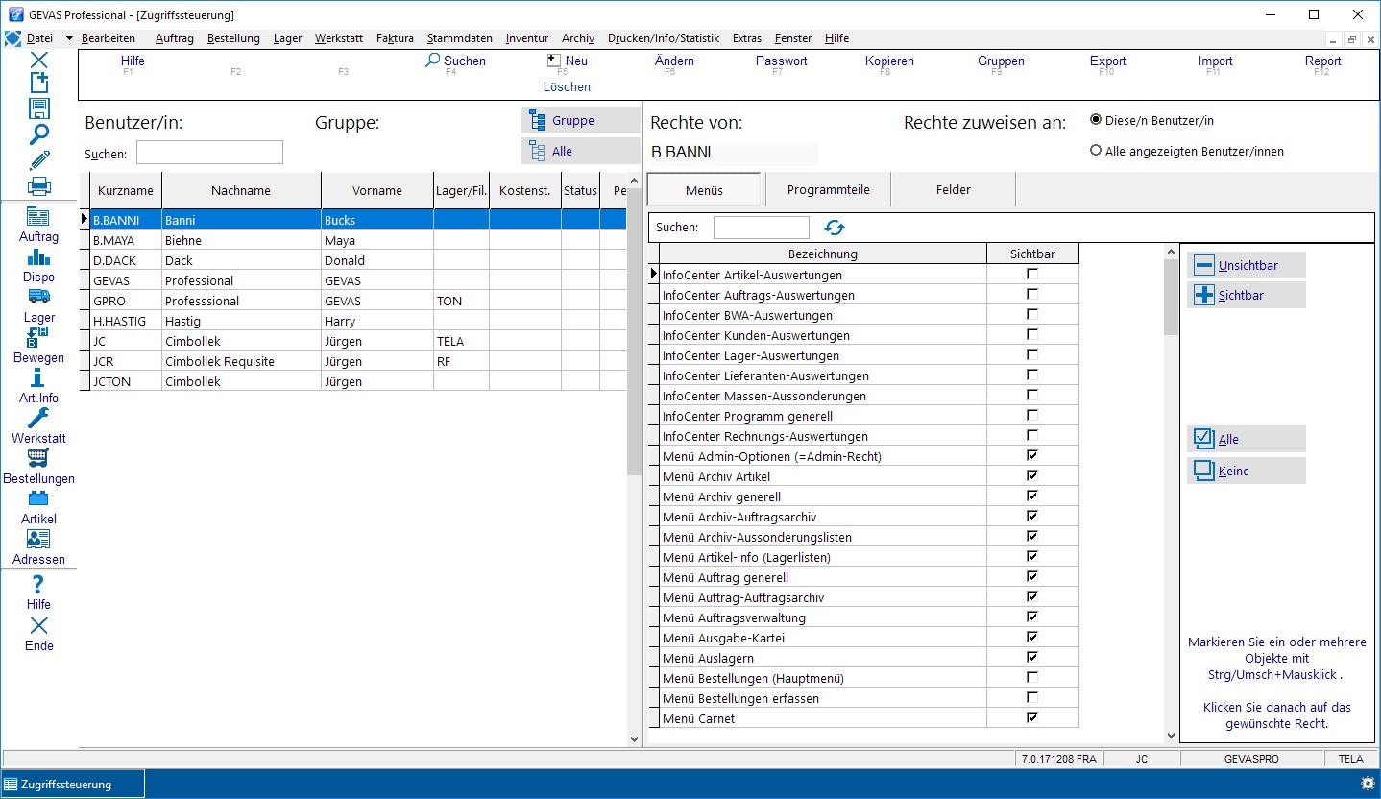
Task: Click the Neu F5 toolbar item
Action: [567, 61]
